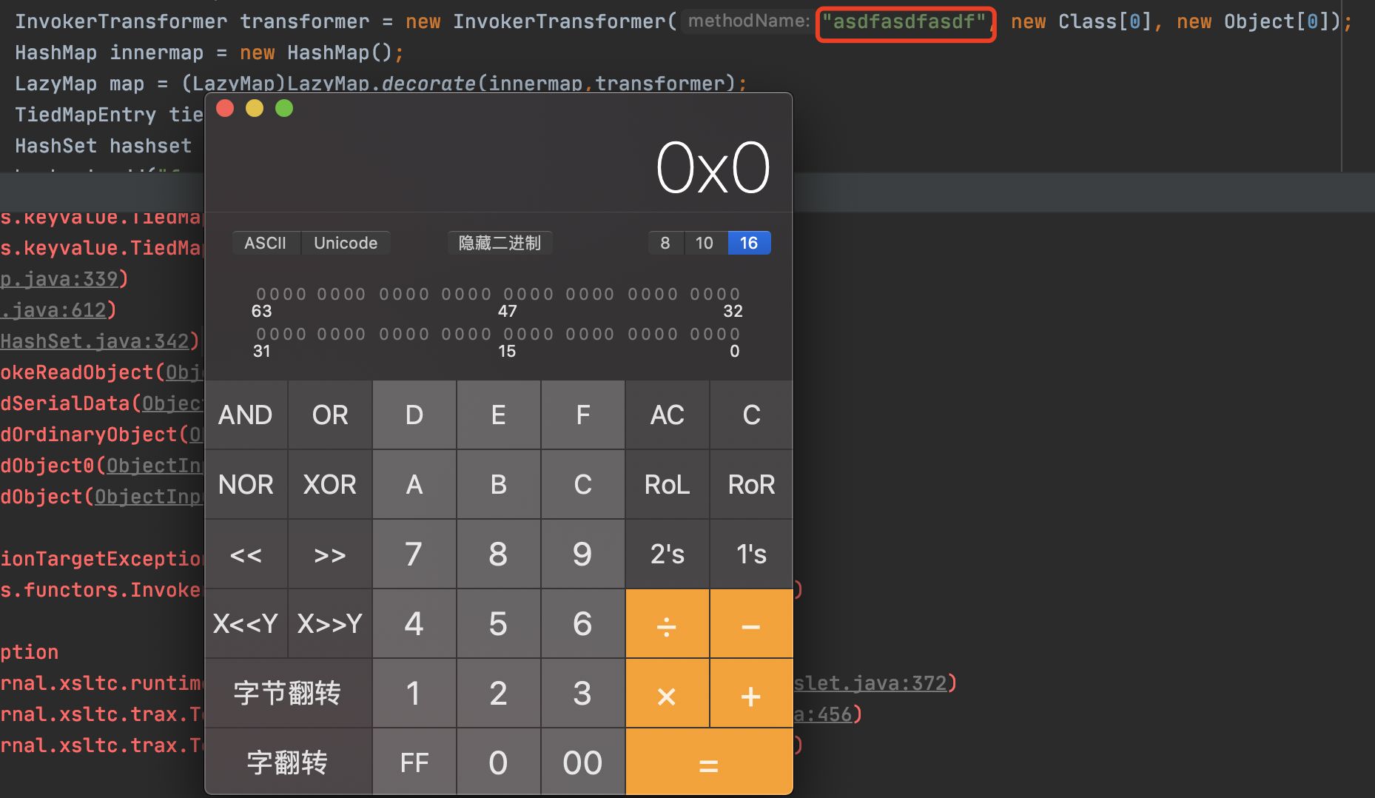Hide binary display with 隐藏二进制
Screen dimensions: 1375x798
pyautogui.click(x=500, y=243)
